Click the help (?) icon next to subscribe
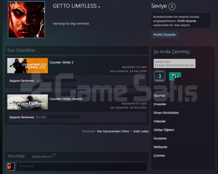 (54, 154)
